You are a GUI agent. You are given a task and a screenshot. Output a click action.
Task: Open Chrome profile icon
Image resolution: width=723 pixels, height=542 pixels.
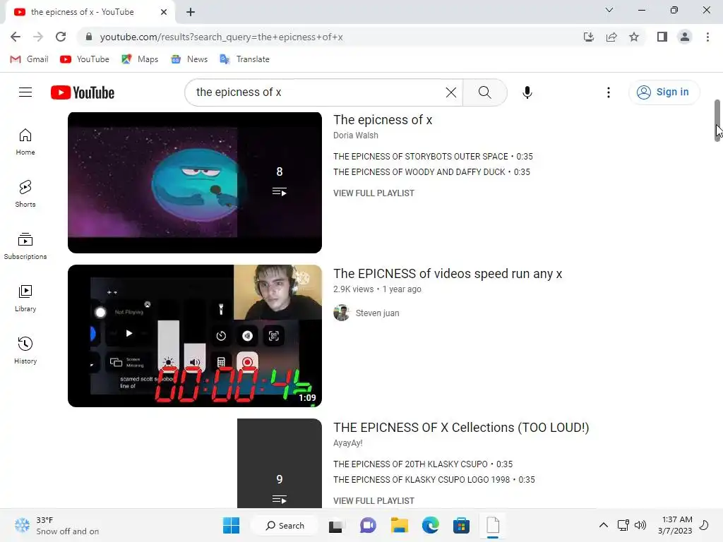click(685, 37)
